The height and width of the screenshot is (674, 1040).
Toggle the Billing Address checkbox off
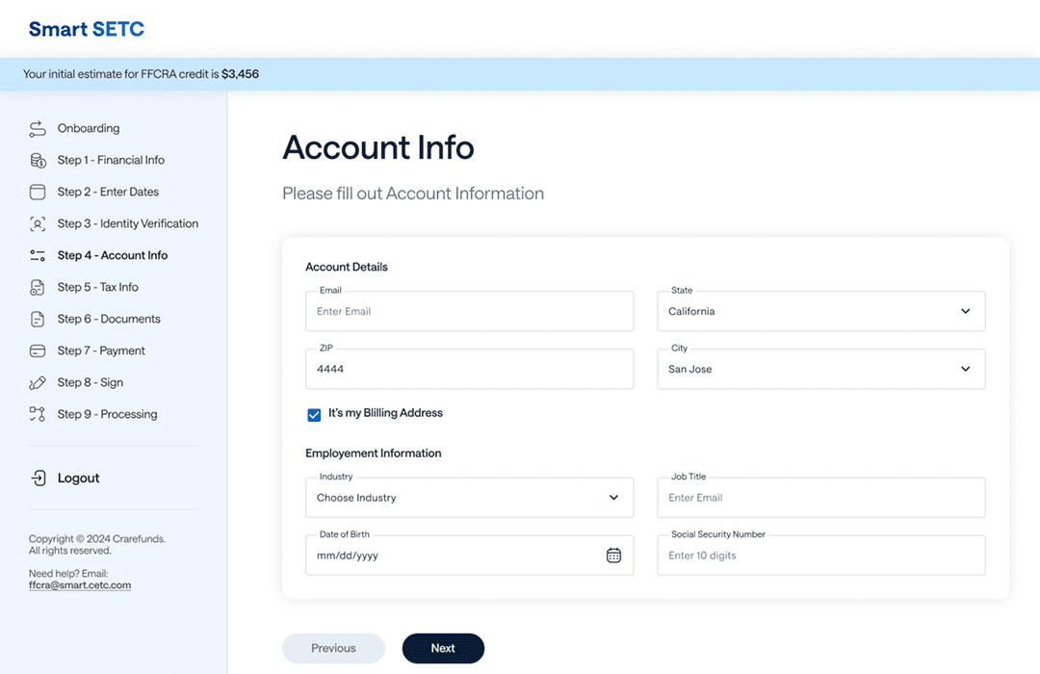[x=314, y=414]
